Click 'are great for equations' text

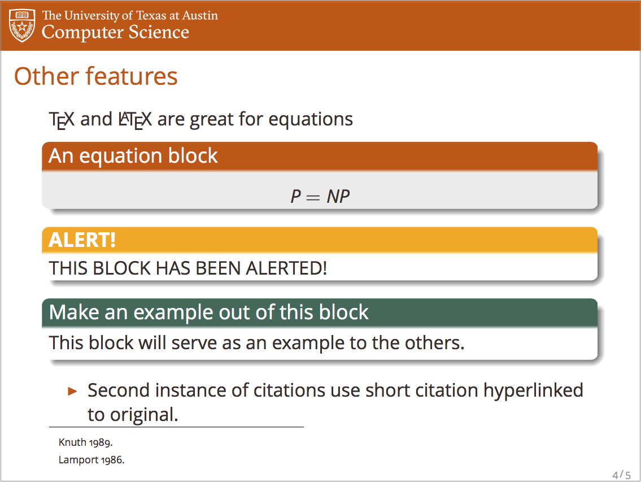coord(255,120)
